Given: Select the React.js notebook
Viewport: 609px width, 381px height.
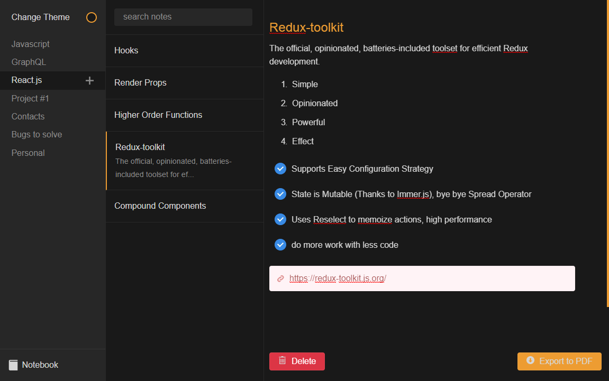Looking at the screenshot, I should point(52,80).
